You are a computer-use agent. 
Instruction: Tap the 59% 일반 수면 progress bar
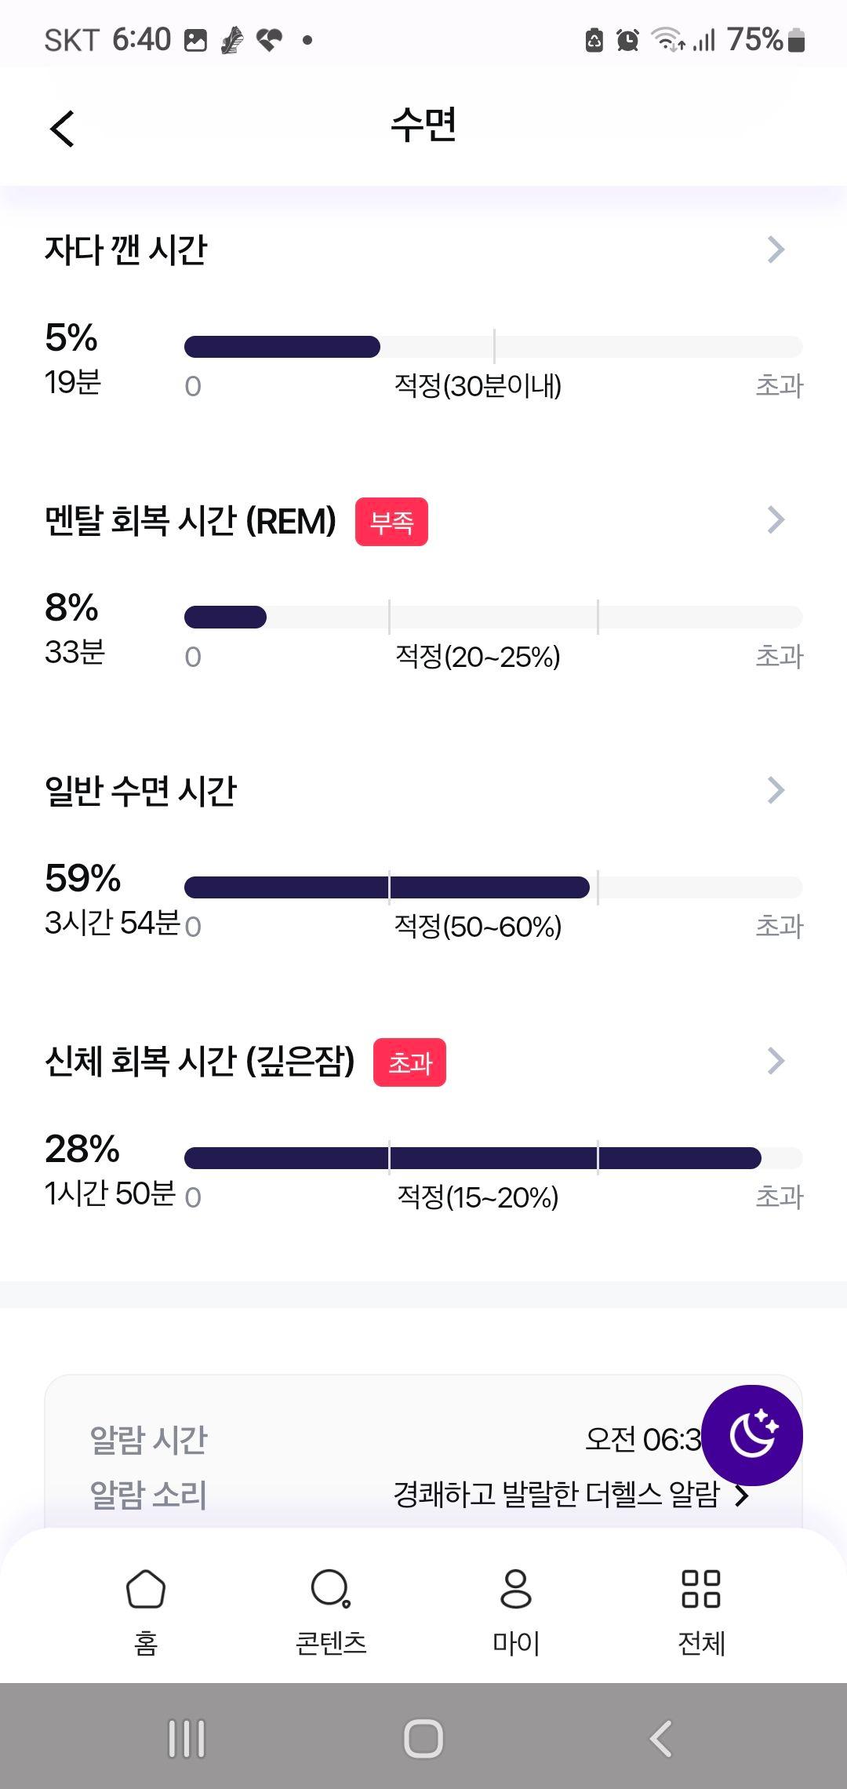(493, 887)
